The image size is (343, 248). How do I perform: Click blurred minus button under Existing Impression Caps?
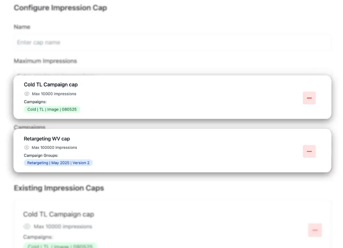click(315, 230)
